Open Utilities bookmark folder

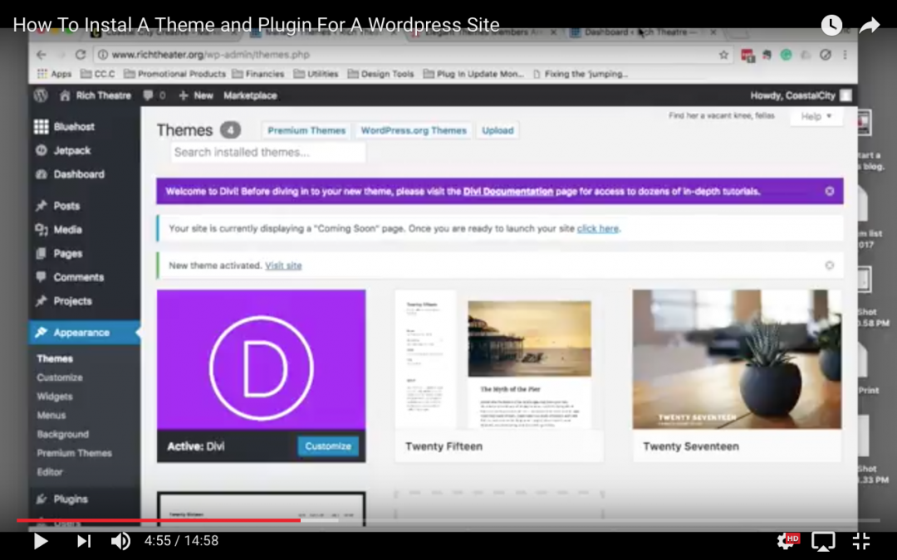pos(316,74)
